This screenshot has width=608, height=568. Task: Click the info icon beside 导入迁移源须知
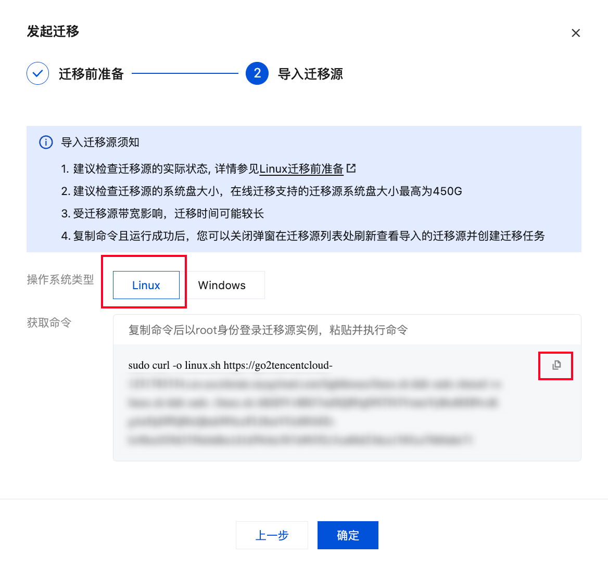pos(46,142)
